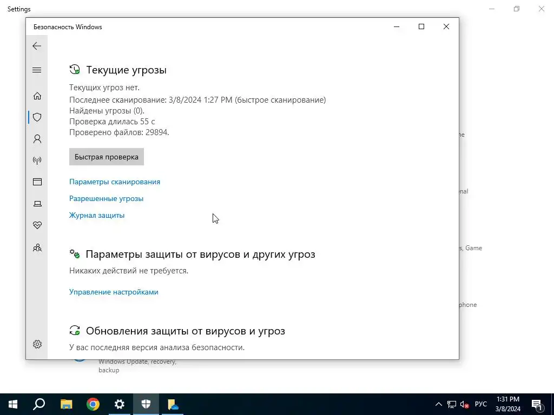The image size is (554, 415).
Task: Switch input language РУС indicator
Action: click(480, 404)
